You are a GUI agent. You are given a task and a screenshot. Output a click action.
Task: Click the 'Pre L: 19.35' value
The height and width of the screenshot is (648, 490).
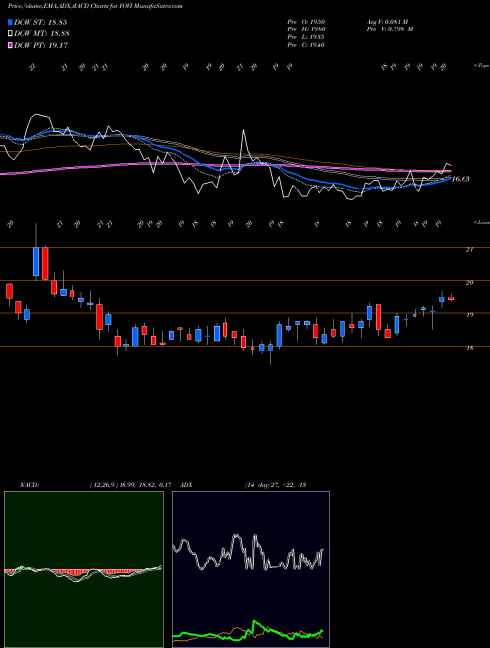[307, 37]
